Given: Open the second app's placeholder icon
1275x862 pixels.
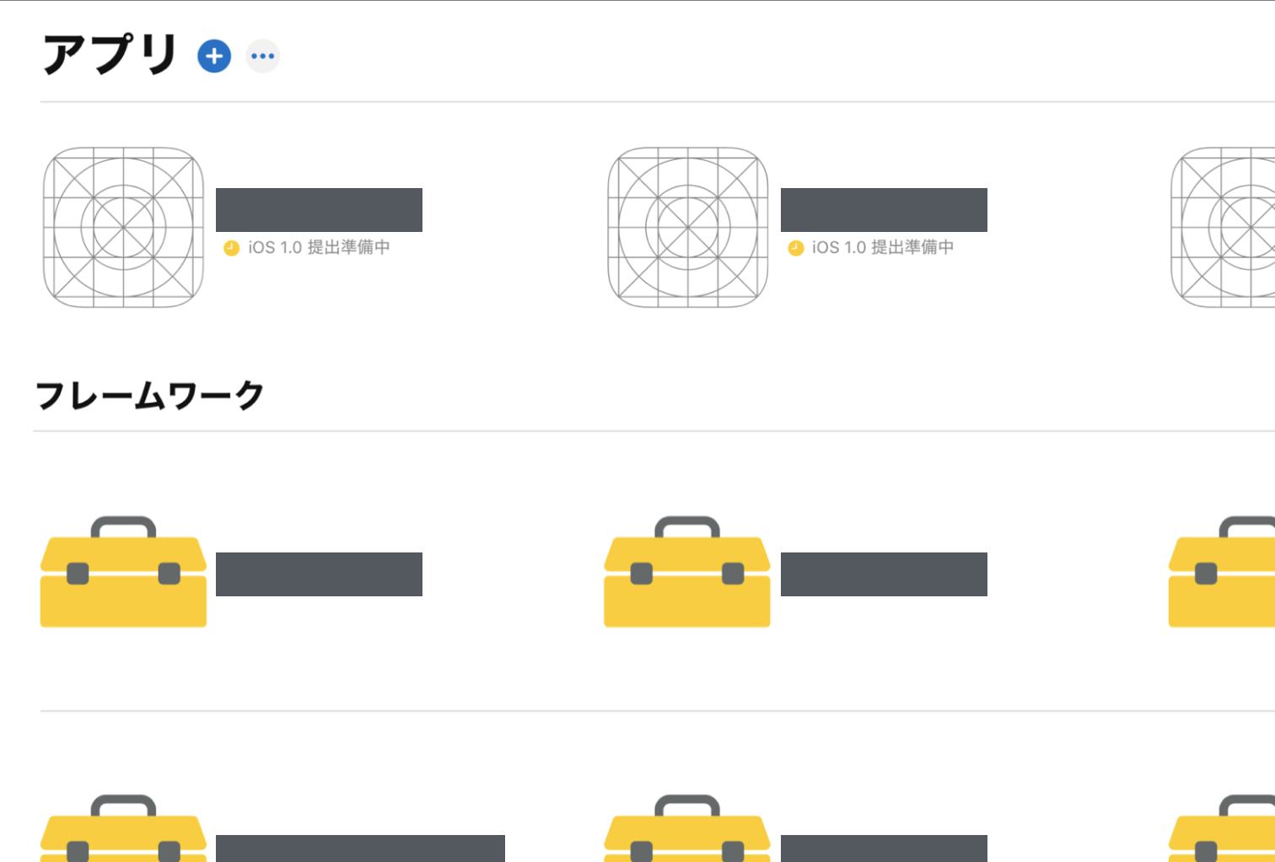Looking at the screenshot, I should click(x=688, y=227).
